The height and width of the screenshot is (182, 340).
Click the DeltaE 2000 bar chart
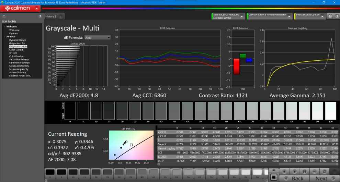click(81, 66)
